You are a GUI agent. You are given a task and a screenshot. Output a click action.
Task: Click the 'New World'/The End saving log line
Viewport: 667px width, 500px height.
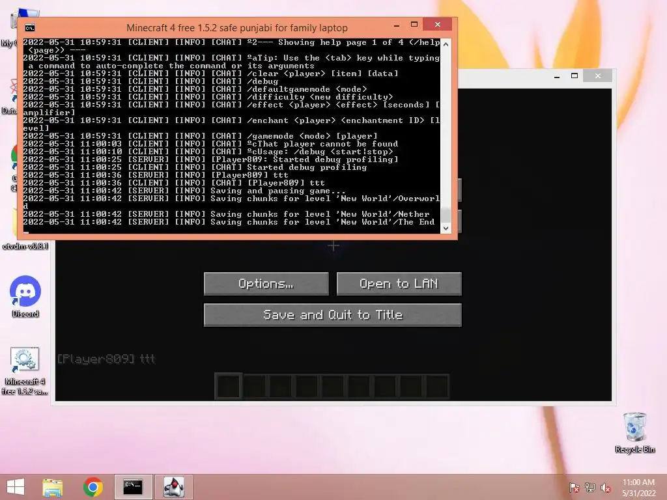pyautogui.click(x=229, y=222)
